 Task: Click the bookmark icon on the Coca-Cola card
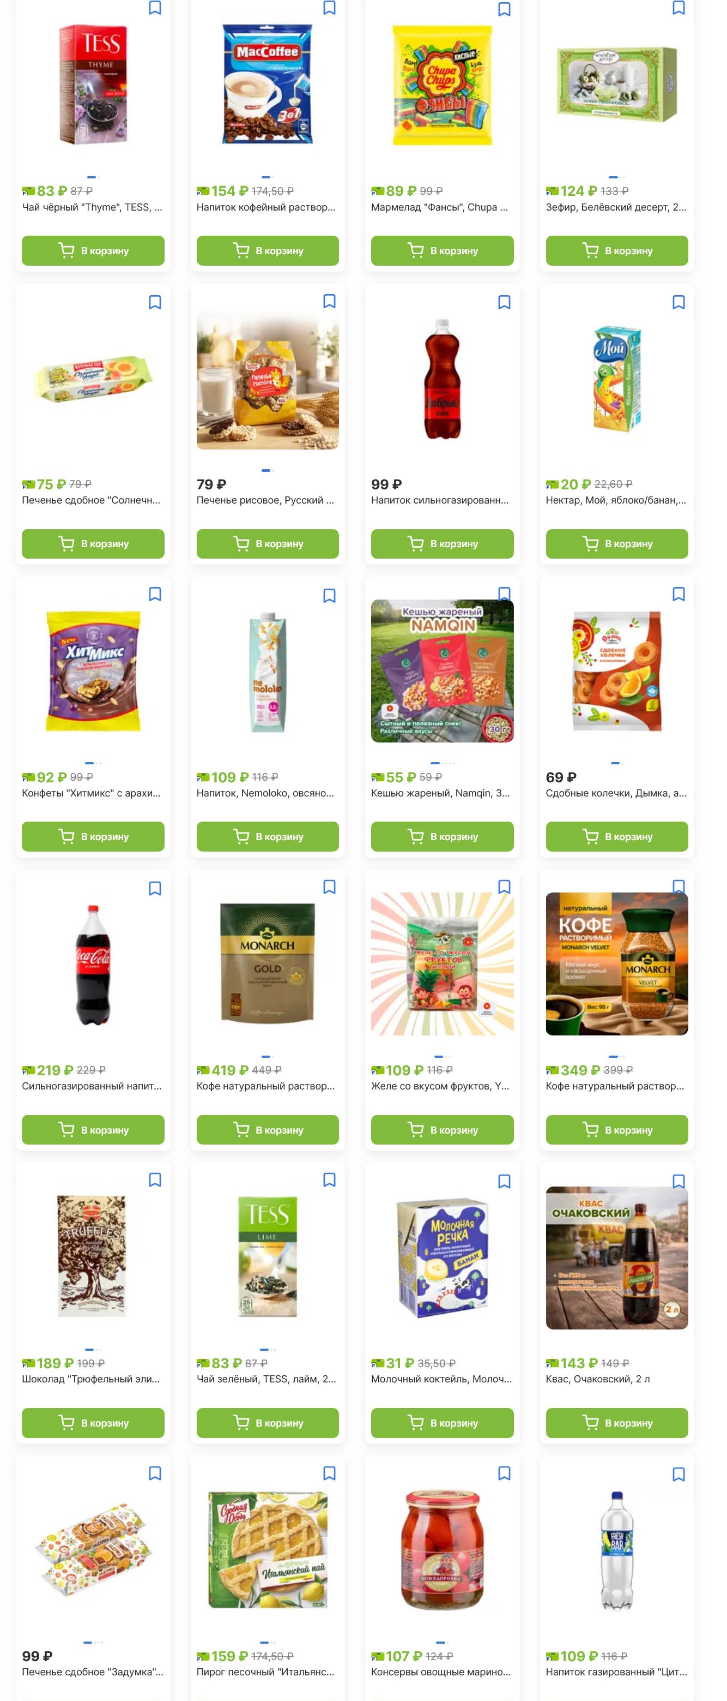click(x=155, y=888)
